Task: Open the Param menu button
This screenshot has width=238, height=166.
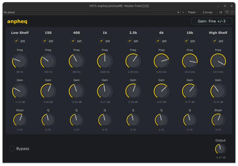Action: click(x=192, y=12)
